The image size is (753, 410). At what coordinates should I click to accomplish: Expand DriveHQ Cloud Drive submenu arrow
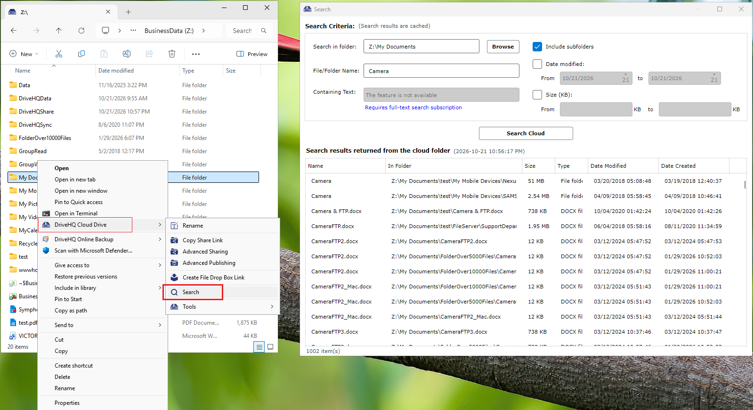(x=160, y=225)
